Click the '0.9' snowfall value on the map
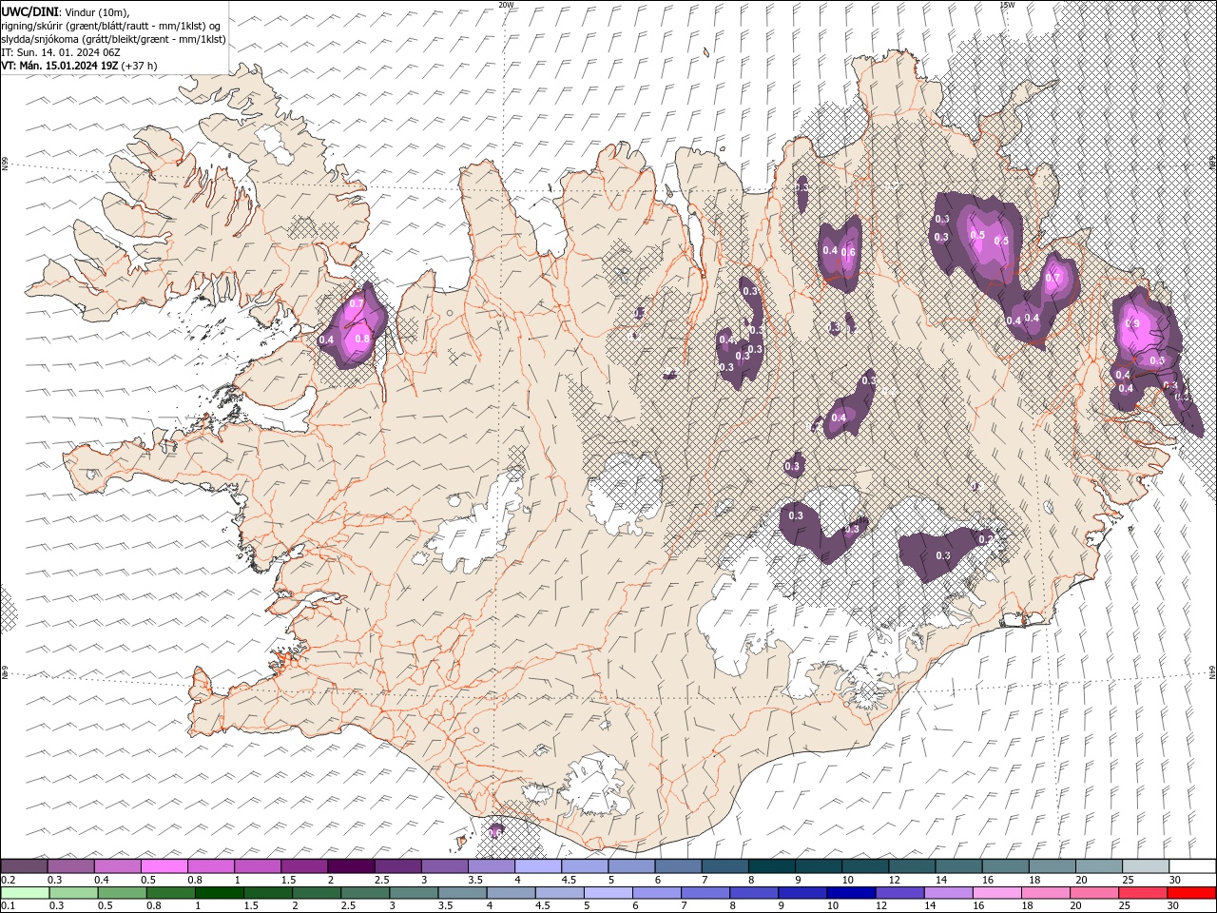This screenshot has height=913, width=1217. (1132, 324)
